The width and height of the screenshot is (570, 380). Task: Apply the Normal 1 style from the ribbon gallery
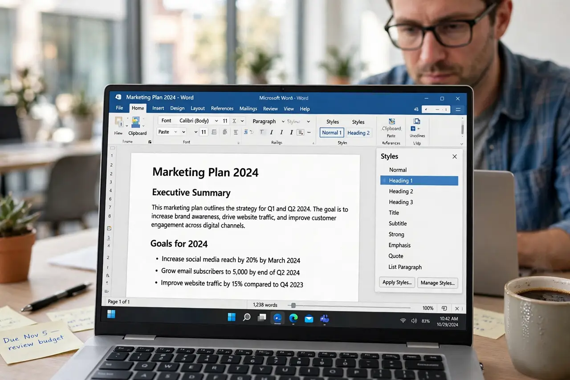pos(332,133)
